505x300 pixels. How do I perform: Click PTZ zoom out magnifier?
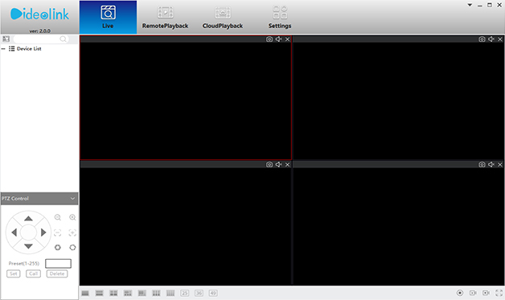click(x=58, y=217)
